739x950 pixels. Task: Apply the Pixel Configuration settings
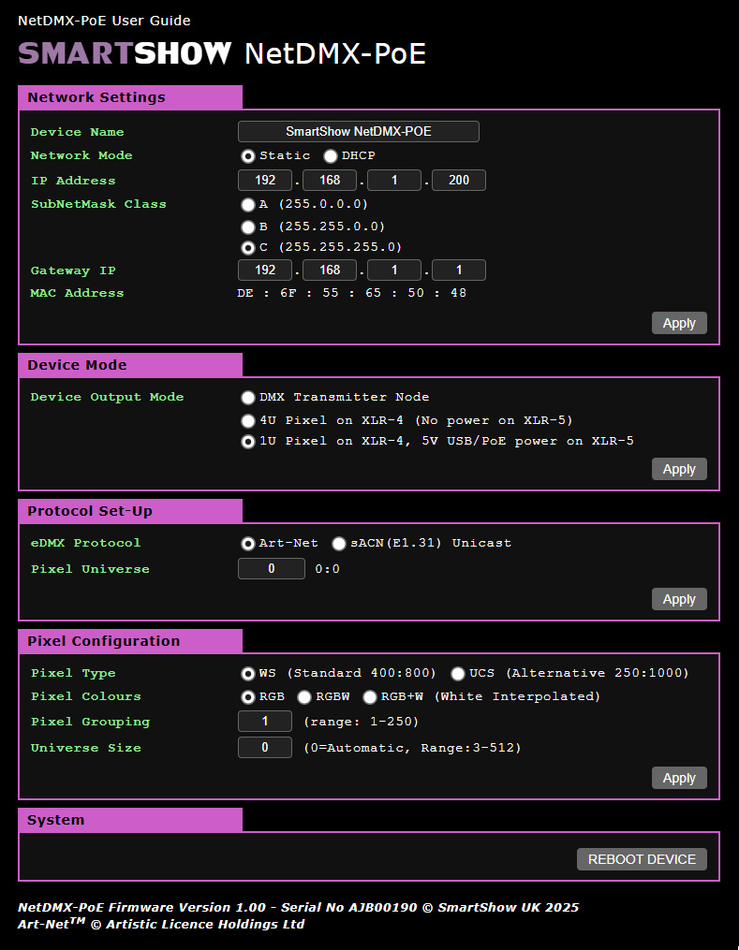coord(679,779)
